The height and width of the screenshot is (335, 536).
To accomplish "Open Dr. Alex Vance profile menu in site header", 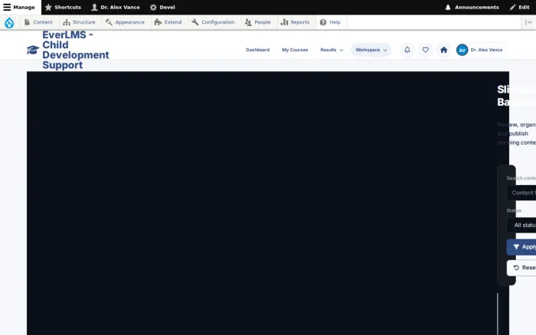I will 481,50.
